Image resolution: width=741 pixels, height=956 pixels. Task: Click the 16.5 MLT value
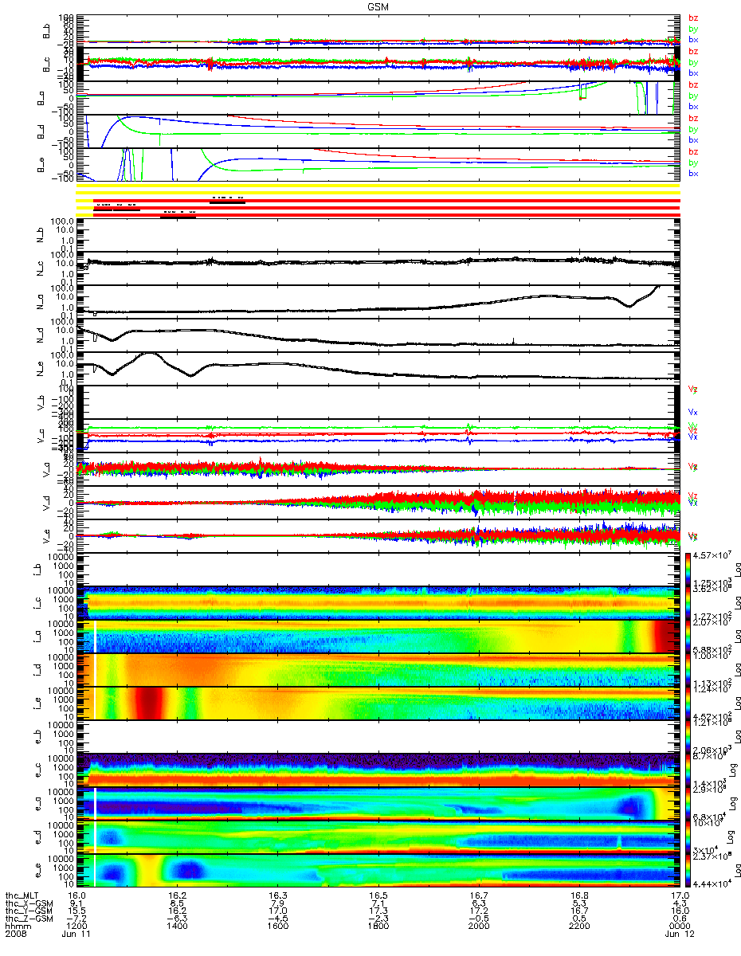click(378, 896)
